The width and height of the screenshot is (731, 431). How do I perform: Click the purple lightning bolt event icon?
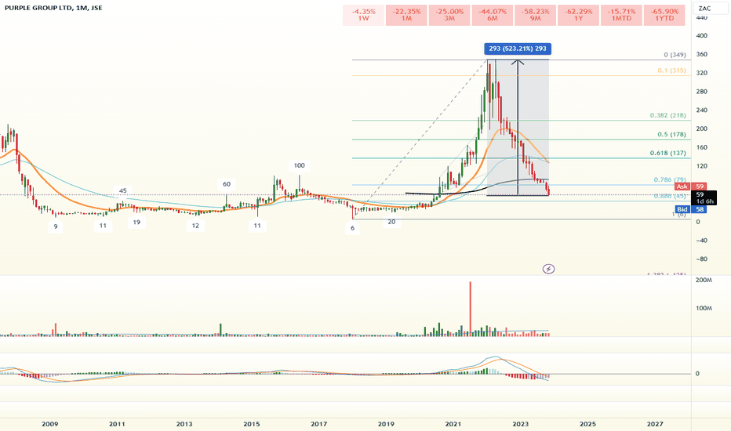[x=549, y=269]
